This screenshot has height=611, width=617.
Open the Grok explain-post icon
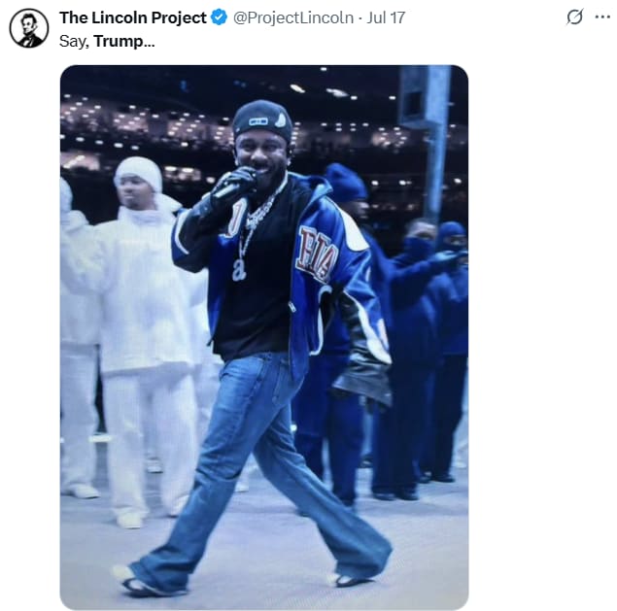pyautogui.click(x=574, y=17)
